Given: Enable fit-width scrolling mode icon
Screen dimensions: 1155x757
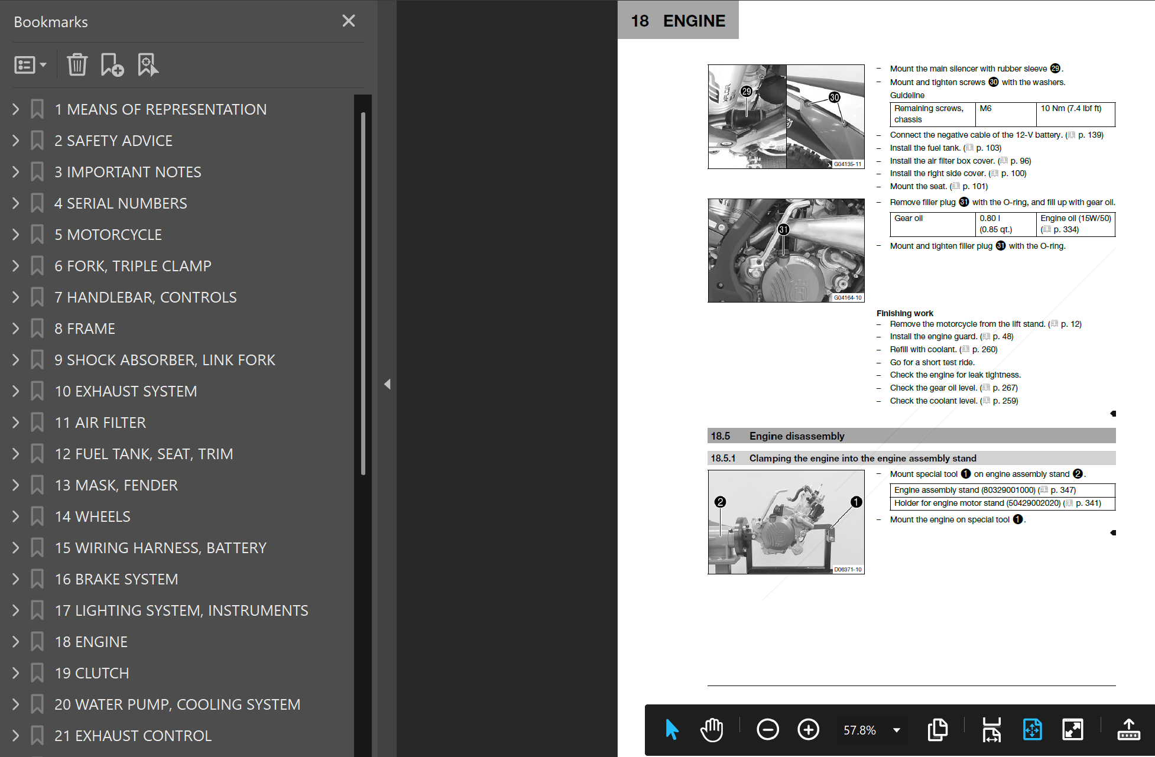Looking at the screenshot, I should (991, 730).
